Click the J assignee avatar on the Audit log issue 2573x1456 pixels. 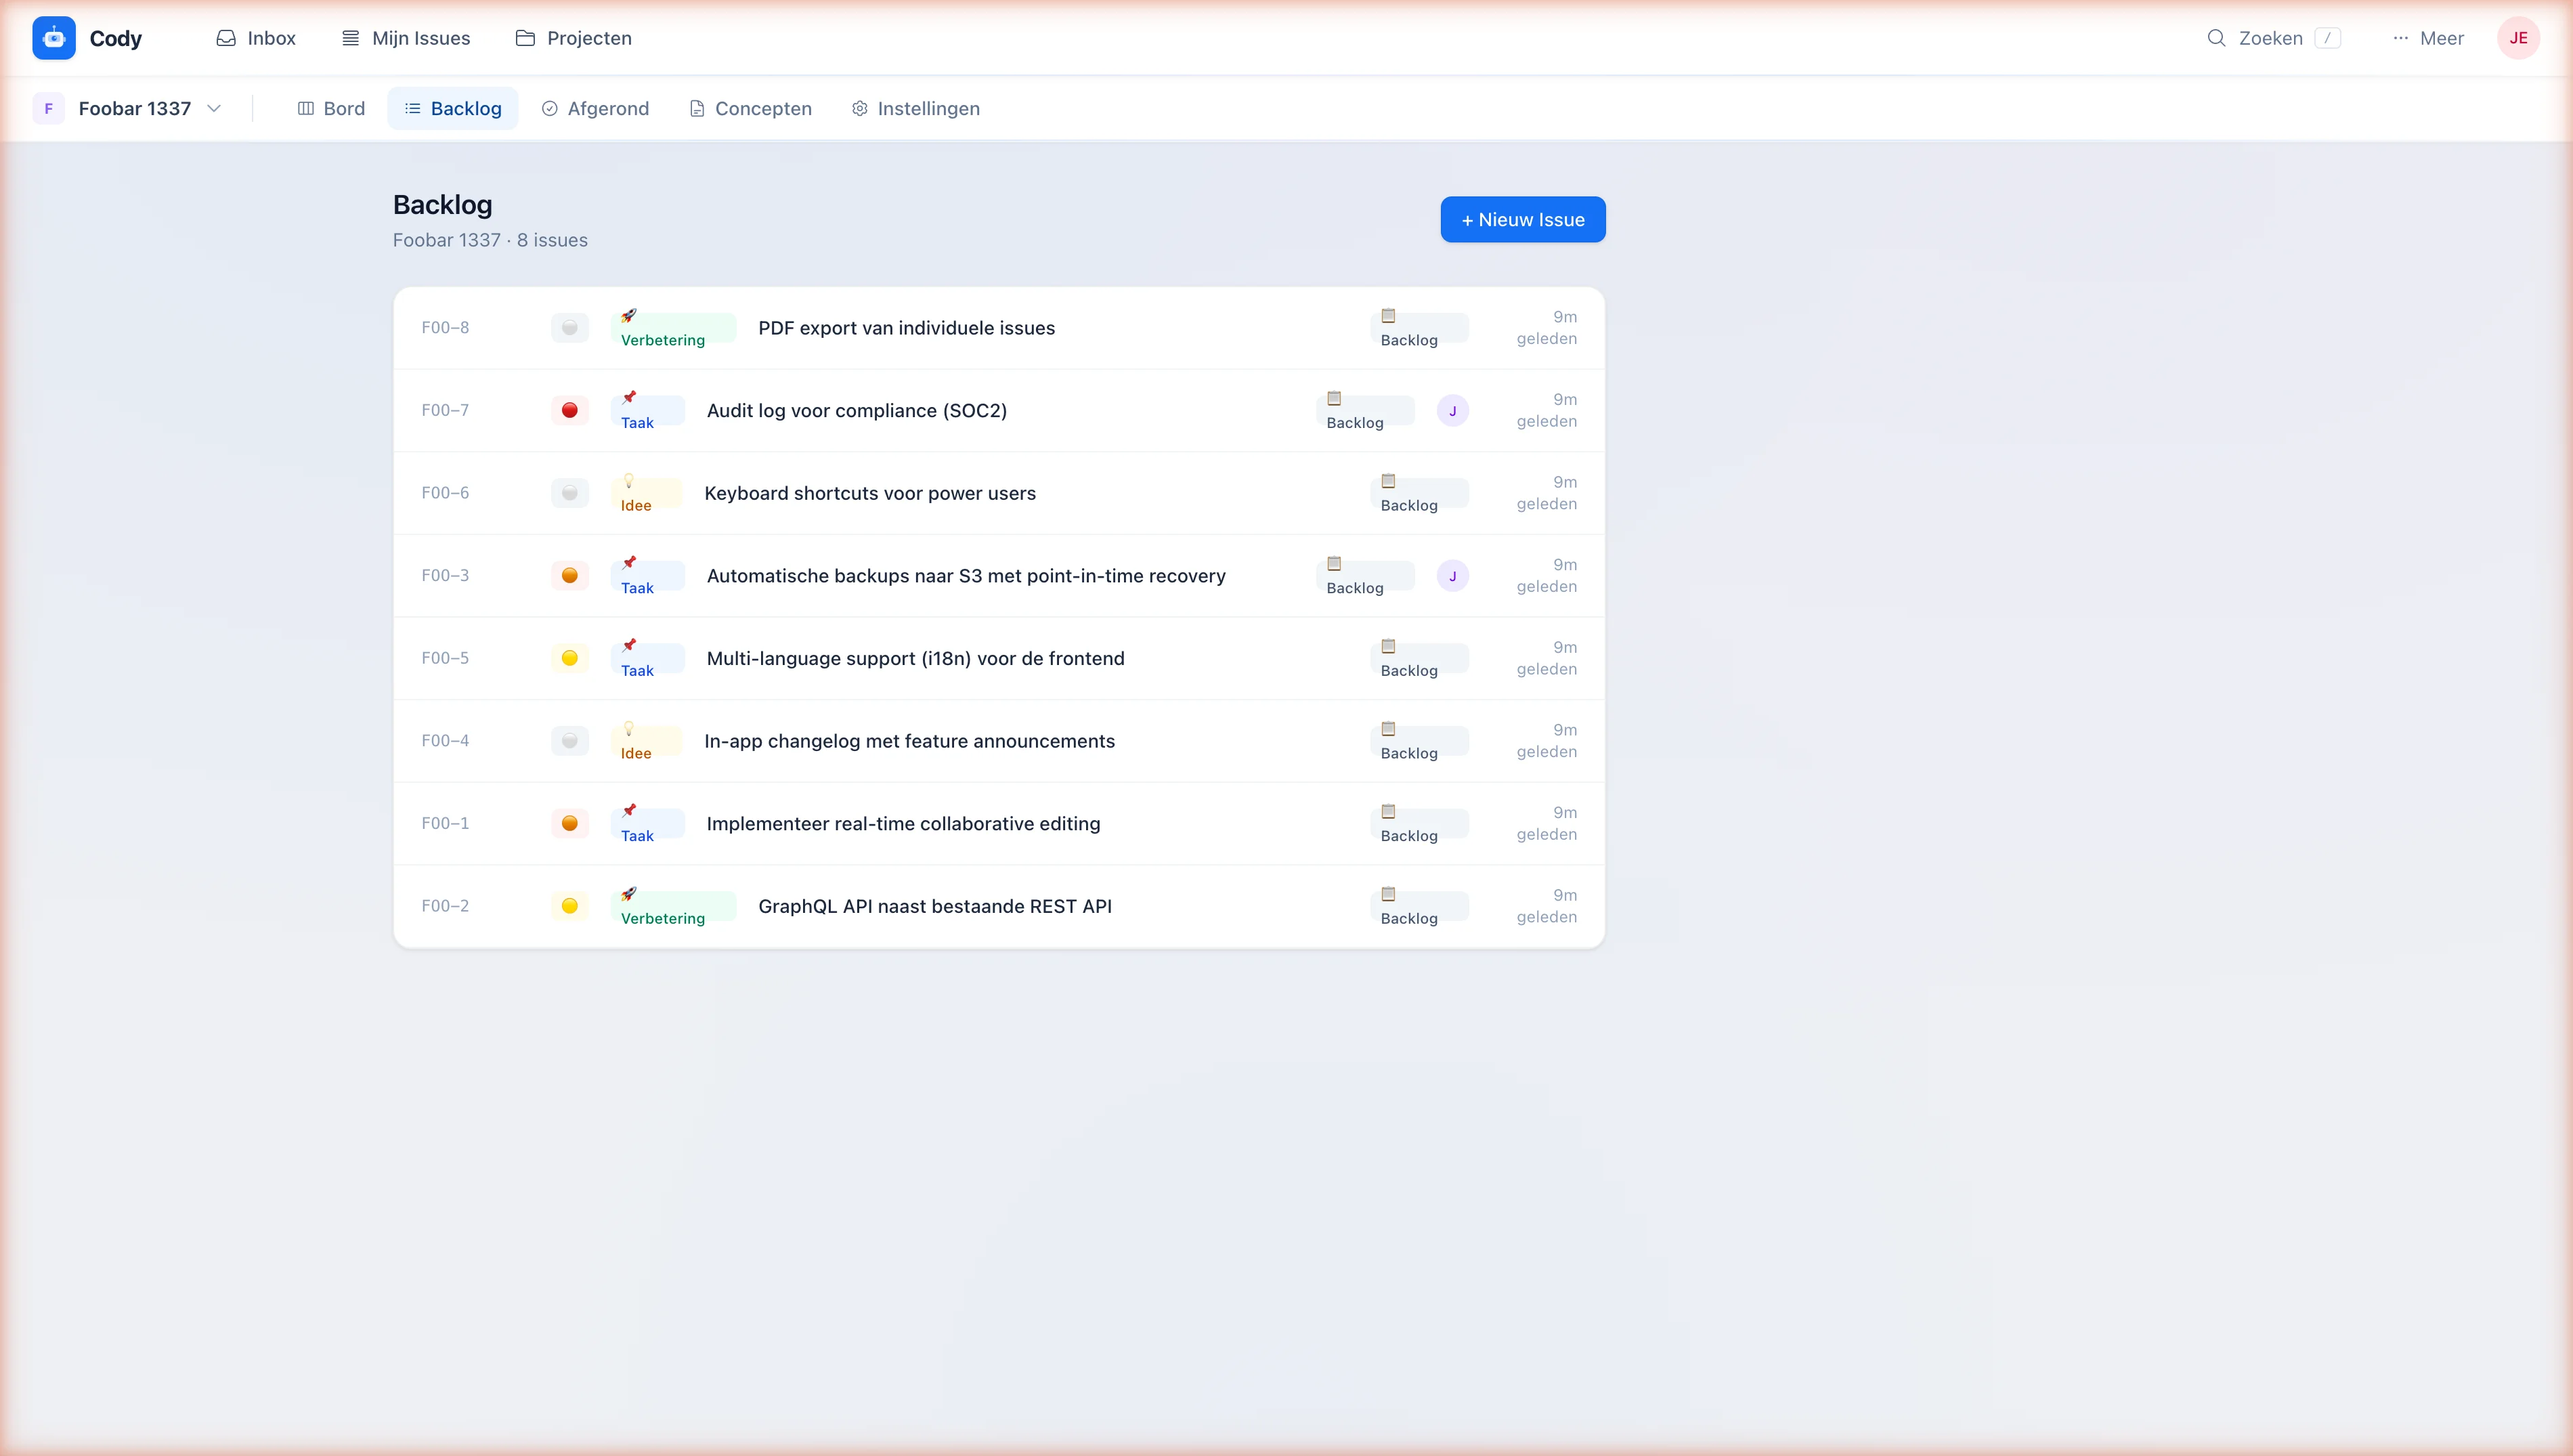(1452, 410)
